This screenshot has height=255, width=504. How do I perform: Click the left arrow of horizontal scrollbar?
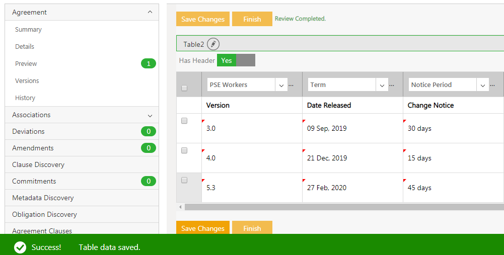coord(180,207)
